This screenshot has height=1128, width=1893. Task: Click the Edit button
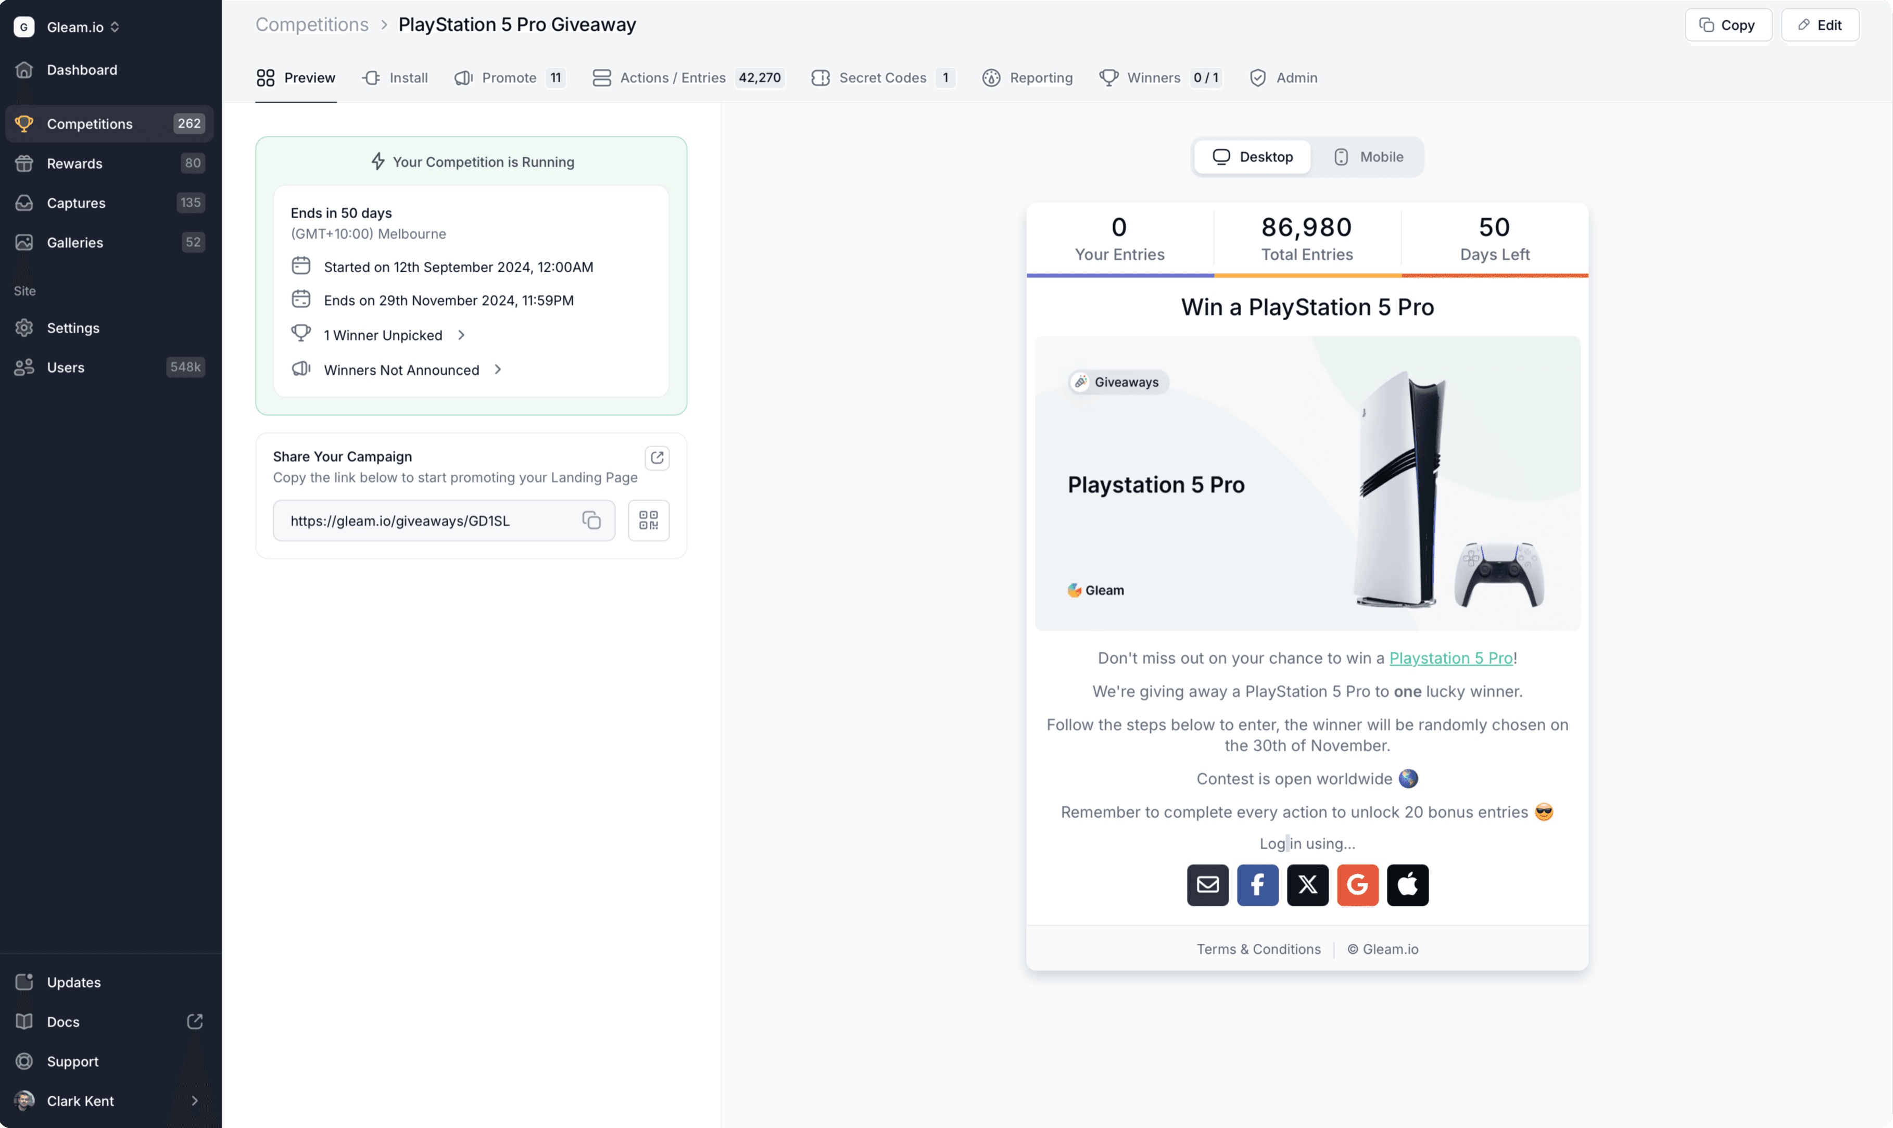point(1819,25)
